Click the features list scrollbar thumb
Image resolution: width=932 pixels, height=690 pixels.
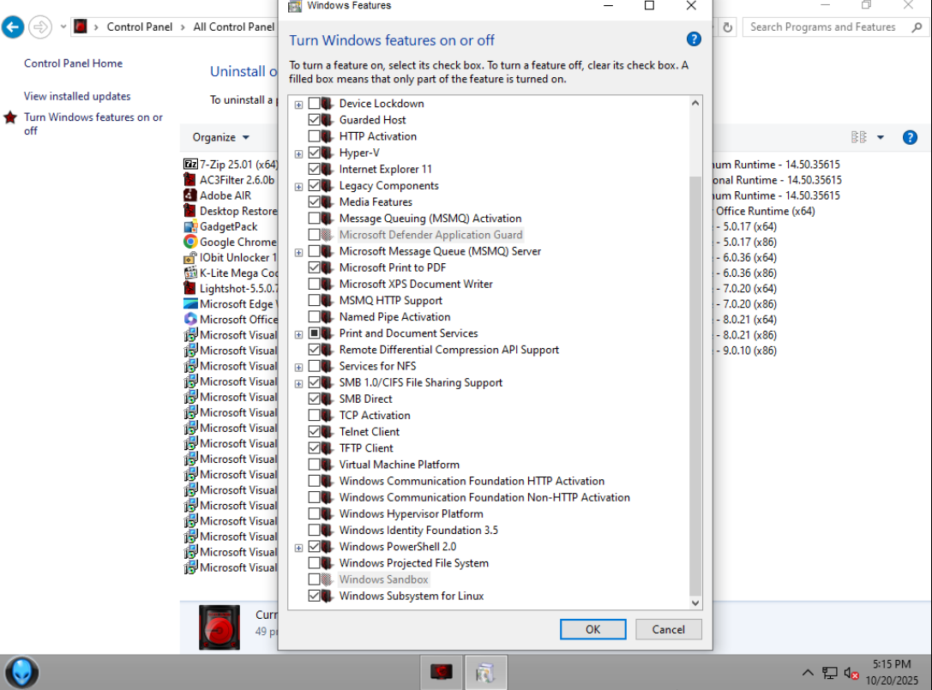pyautogui.click(x=694, y=387)
